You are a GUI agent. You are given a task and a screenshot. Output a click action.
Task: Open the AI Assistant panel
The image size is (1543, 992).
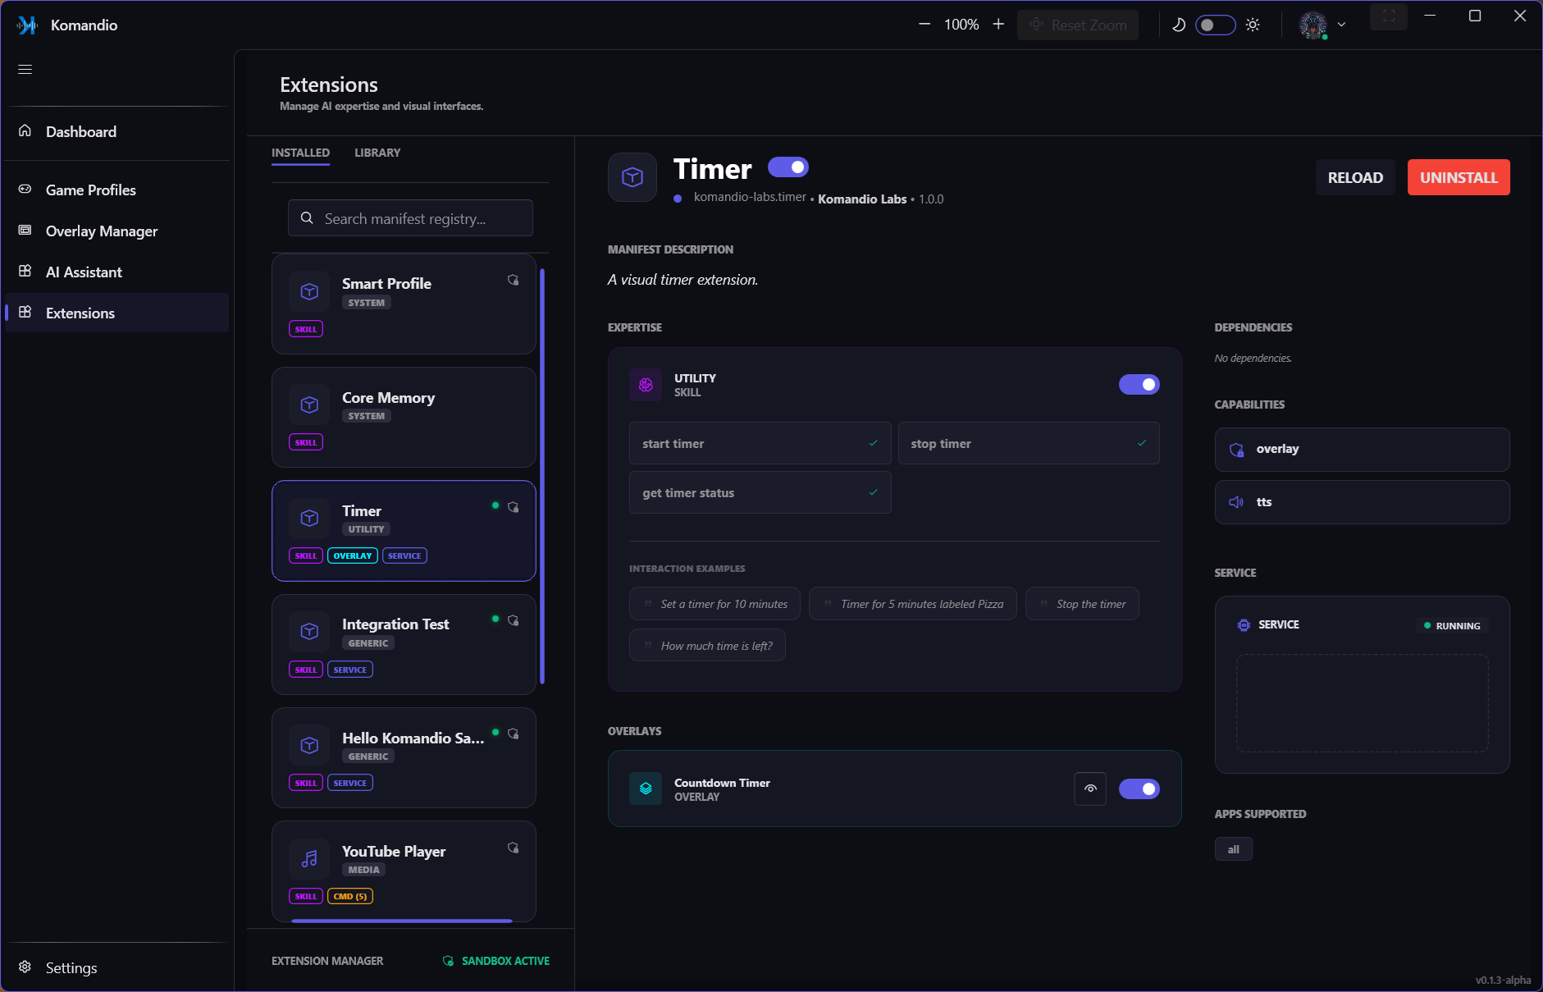[x=84, y=272]
